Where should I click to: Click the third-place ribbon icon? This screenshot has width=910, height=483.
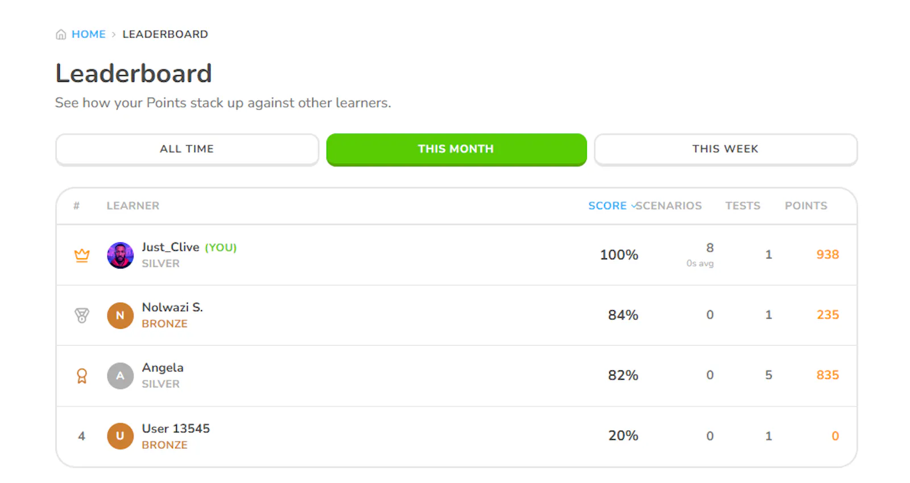(x=82, y=376)
